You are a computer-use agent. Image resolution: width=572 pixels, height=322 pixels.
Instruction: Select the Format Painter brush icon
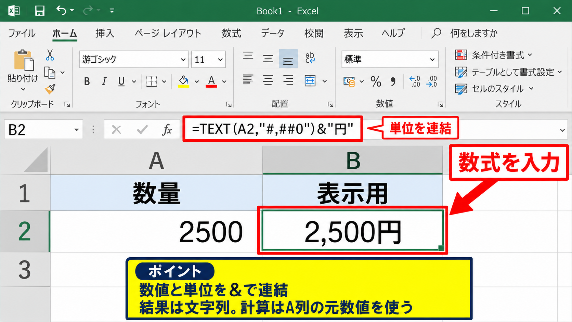[50, 89]
